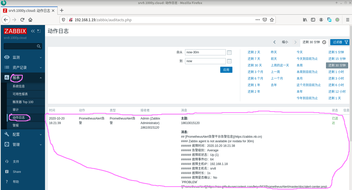Open the Firefox account icon
Viewport: 352px width, 190px height.
click(321, 20)
